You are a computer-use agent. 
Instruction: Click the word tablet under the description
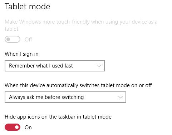pos(11,29)
